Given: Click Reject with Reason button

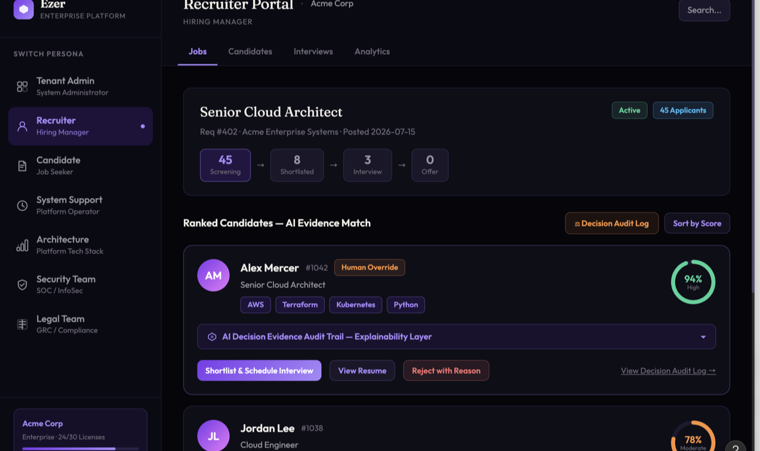Looking at the screenshot, I should point(446,370).
